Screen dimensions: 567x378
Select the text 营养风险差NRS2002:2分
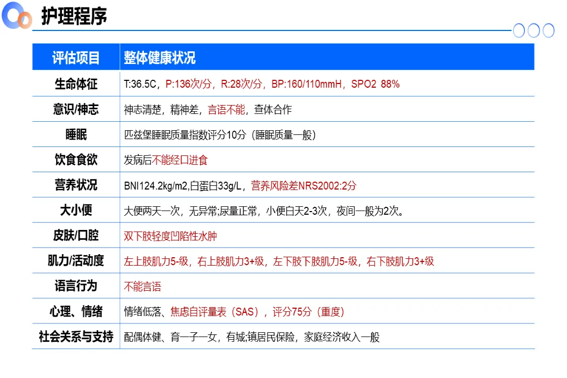pyautogui.click(x=304, y=185)
